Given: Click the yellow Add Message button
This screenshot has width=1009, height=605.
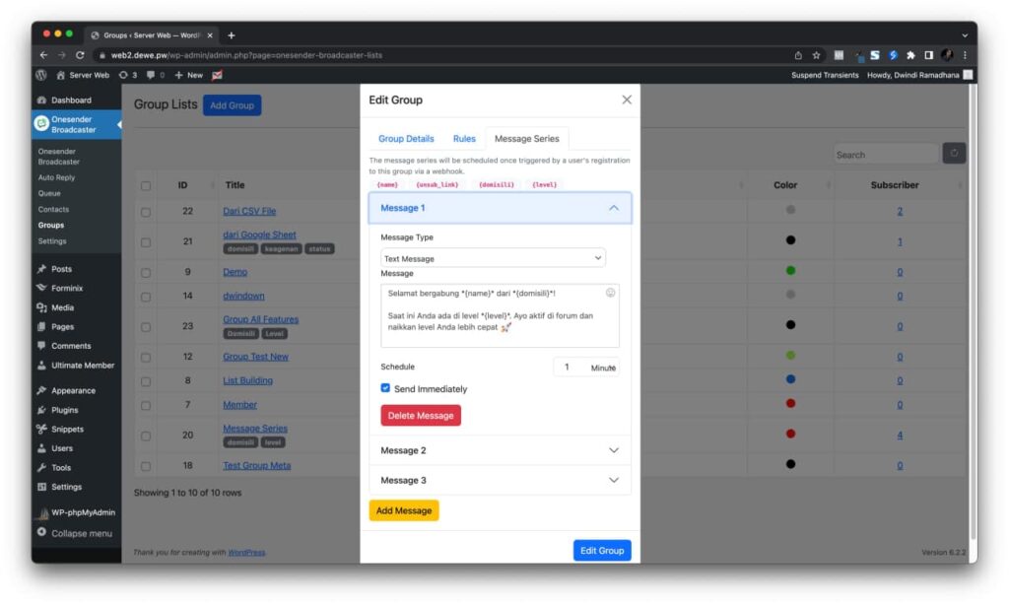Looking at the screenshot, I should click(x=404, y=510).
